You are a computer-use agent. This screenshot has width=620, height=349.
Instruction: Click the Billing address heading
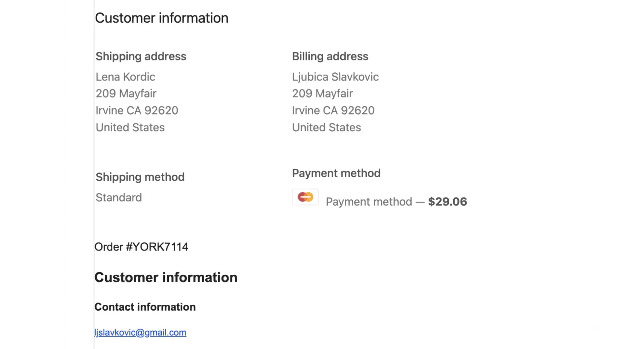(330, 57)
